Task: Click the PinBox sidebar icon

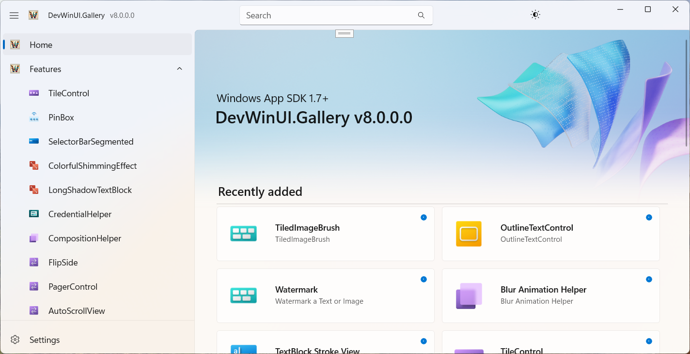Action: click(34, 118)
